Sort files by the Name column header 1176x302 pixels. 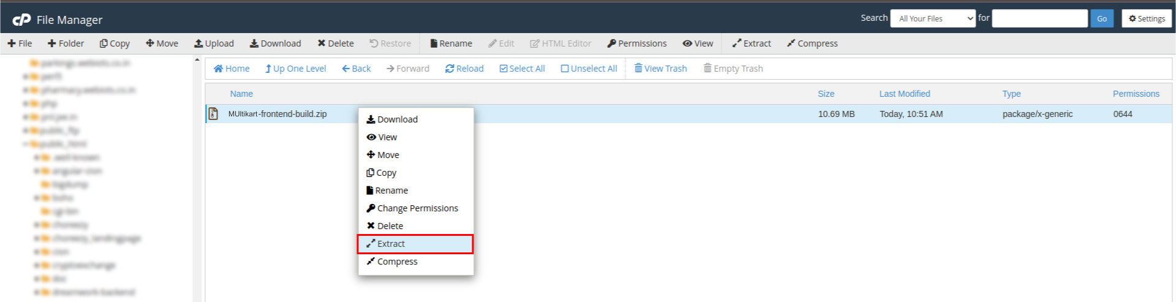(241, 94)
